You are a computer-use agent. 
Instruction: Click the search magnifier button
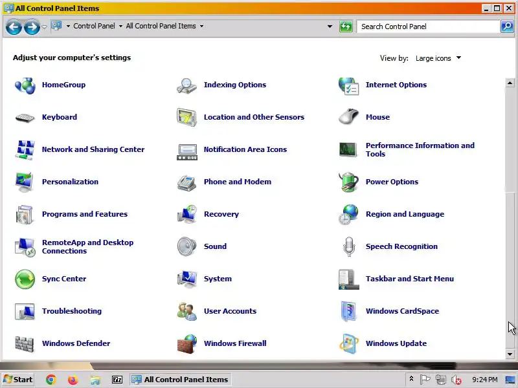(x=507, y=27)
